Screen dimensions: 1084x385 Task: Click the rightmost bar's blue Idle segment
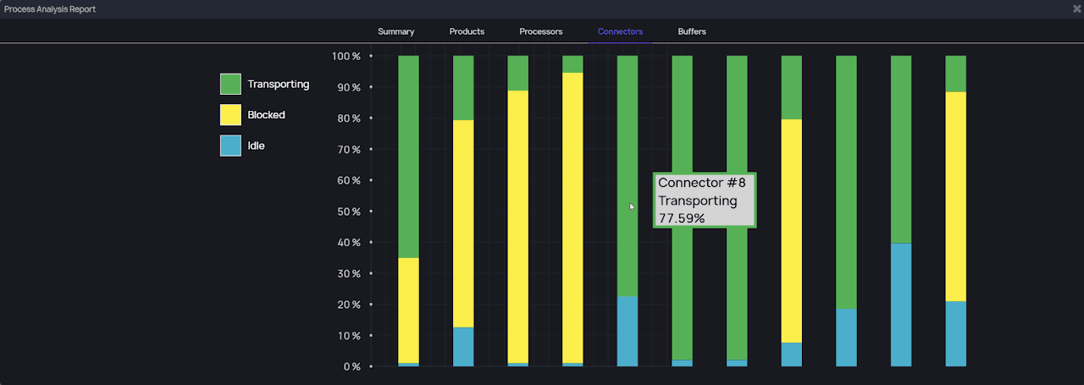coord(955,333)
